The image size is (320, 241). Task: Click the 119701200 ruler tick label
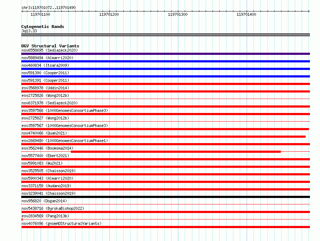109,14
